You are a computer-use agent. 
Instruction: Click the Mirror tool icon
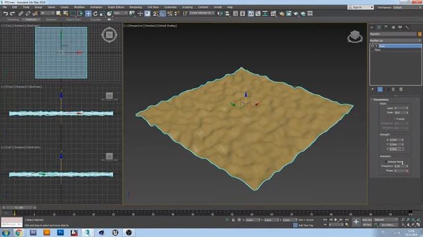(x=220, y=13)
